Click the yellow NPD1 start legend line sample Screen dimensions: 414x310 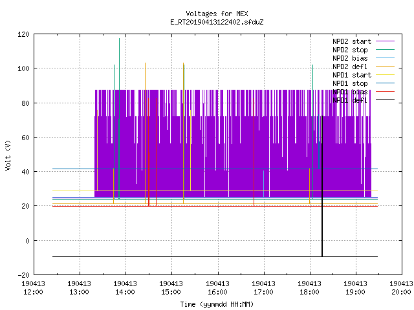pyautogui.click(x=385, y=75)
